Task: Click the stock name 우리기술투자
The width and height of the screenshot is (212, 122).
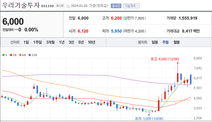Action: pos(21,5)
